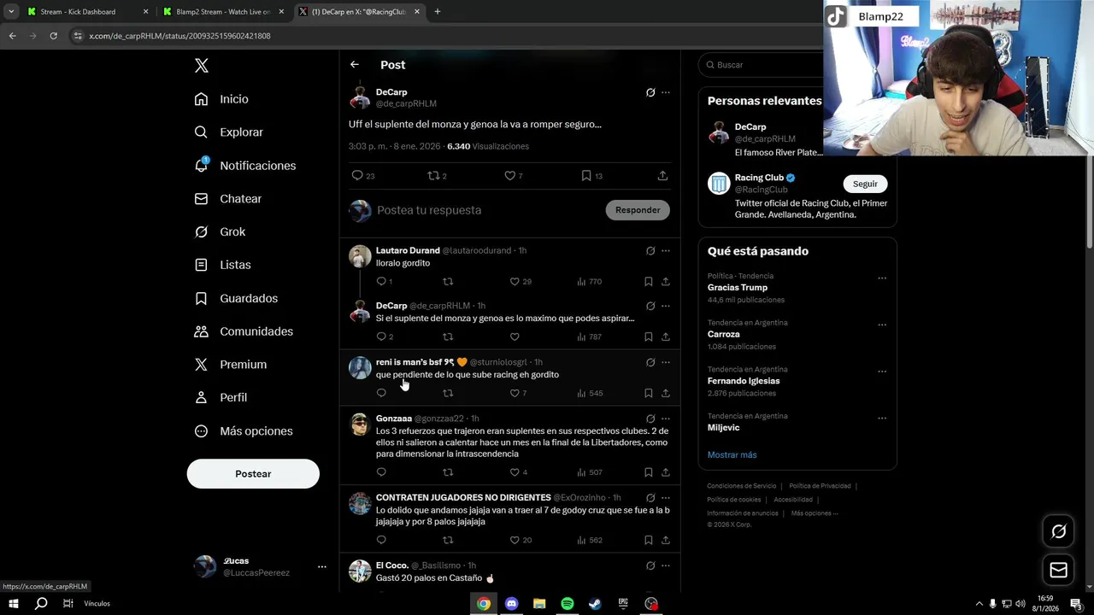Viewport: 1094px width, 615px height.
Task: Open more options on DeCarp's reply
Action: pos(666,306)
